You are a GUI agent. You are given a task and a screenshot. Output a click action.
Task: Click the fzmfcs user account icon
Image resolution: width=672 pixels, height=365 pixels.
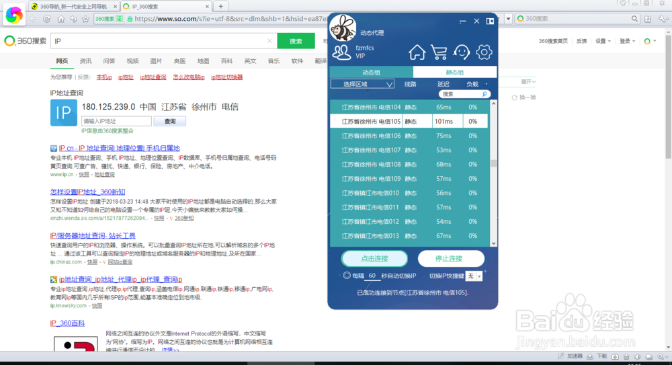(x=341, y=52)
